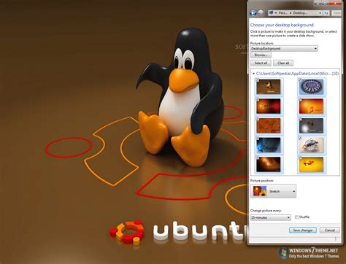Click the refresh button beside the address bar
Viewport: 346px width, 264px height.
(326, 13)
